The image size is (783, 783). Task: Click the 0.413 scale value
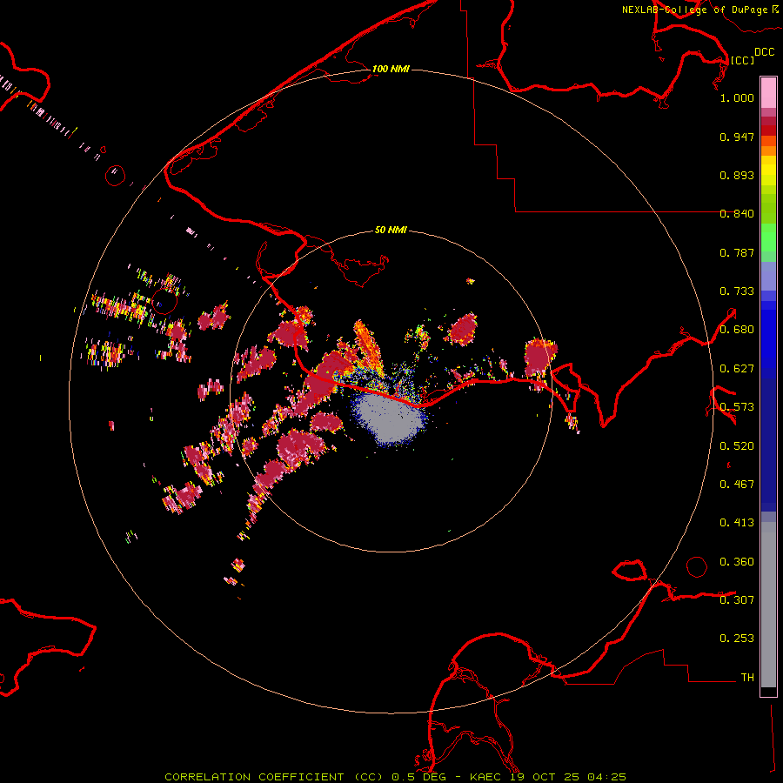pos(737,523)
